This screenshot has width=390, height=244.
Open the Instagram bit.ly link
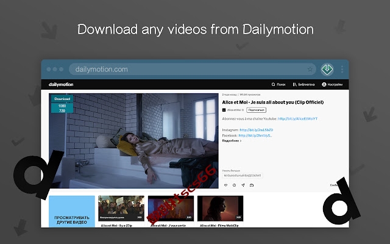click(x=256, y=130)
